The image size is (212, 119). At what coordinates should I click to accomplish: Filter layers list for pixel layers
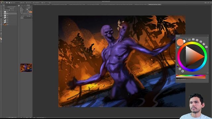pyautogui.click(x=8, y=7)
